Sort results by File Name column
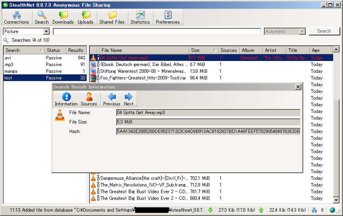 pos(145,50)
